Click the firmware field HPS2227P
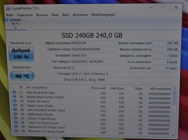The image size is (188, 140). (95, 43)
